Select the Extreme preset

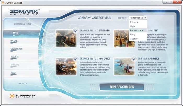coord(138,22)
